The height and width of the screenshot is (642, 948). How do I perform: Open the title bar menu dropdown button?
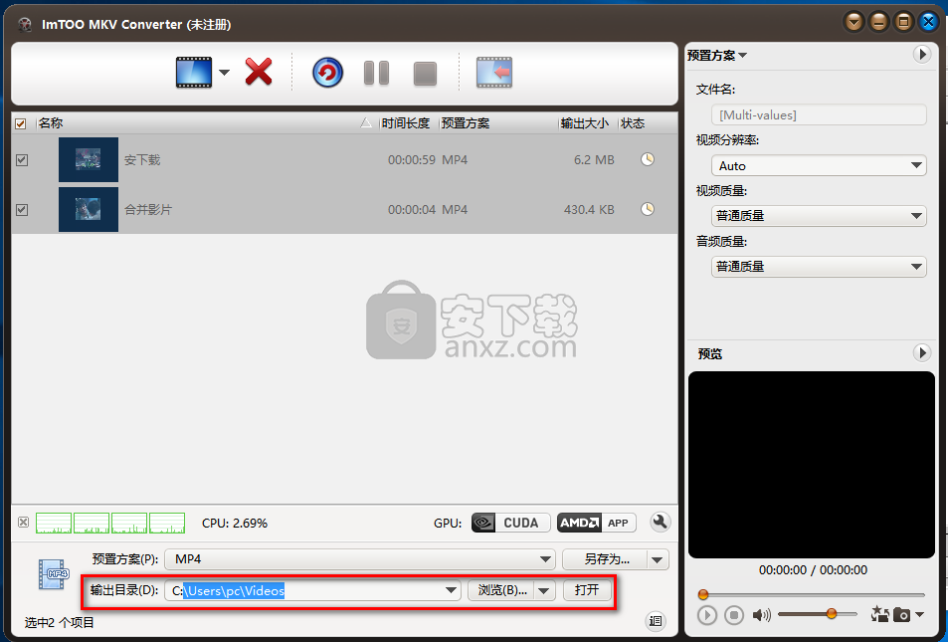(x=853, y=22)
